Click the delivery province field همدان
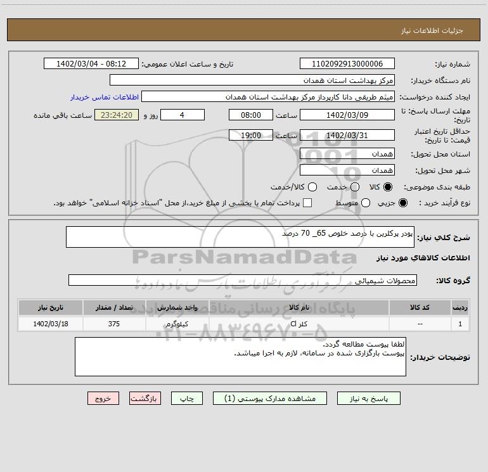 [x=347, y=153]
